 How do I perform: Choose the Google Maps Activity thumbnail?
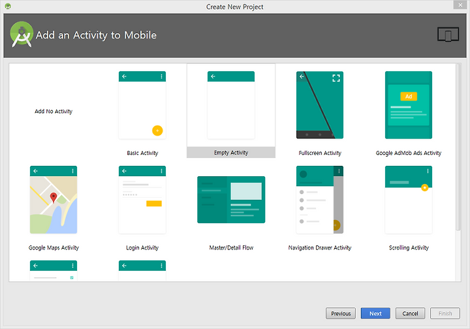(54, 200)
